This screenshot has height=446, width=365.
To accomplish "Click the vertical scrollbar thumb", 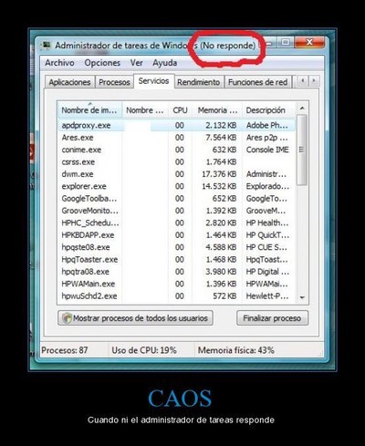I will [302, 150].
